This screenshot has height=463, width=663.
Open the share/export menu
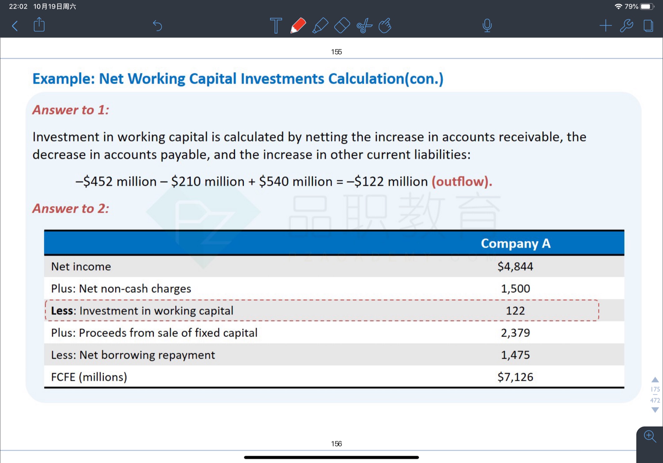pyautogui.click(x=39, y=25)
